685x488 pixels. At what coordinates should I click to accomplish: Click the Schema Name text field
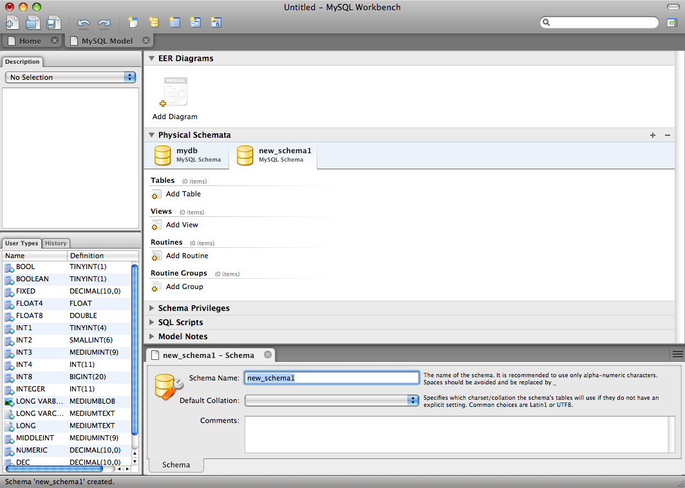pyautogui.click(x=332, y=378)
